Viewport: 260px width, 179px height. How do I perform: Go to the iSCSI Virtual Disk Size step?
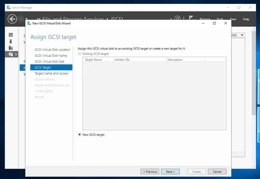click(49, 62)
